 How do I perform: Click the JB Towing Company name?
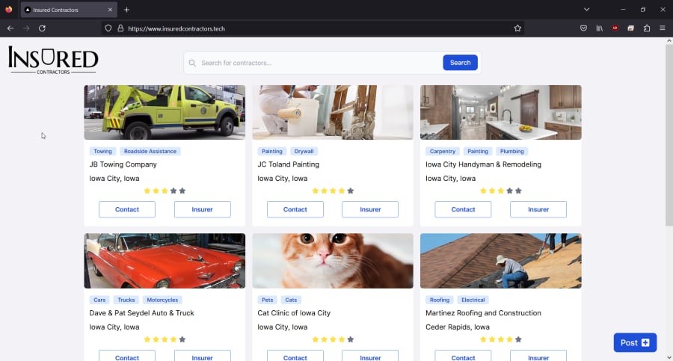coord(123,164)
